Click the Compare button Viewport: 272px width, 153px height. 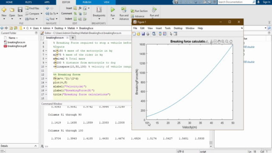(32, 14)
